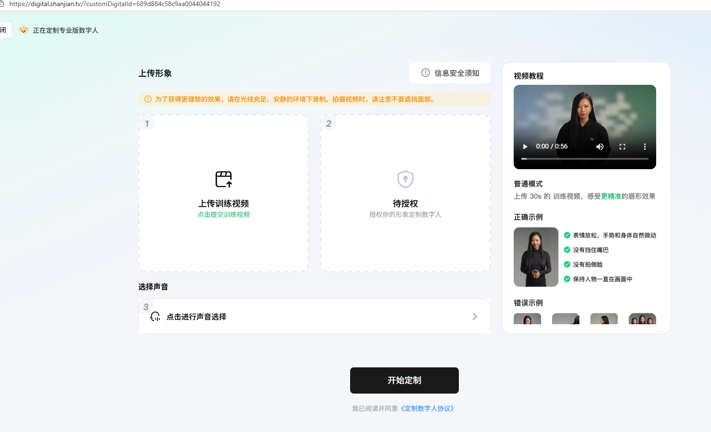The width and height of the screenshot is (711, 432).
Task: Seek on the tutorial video progress bar
Action: pos(585,159)
